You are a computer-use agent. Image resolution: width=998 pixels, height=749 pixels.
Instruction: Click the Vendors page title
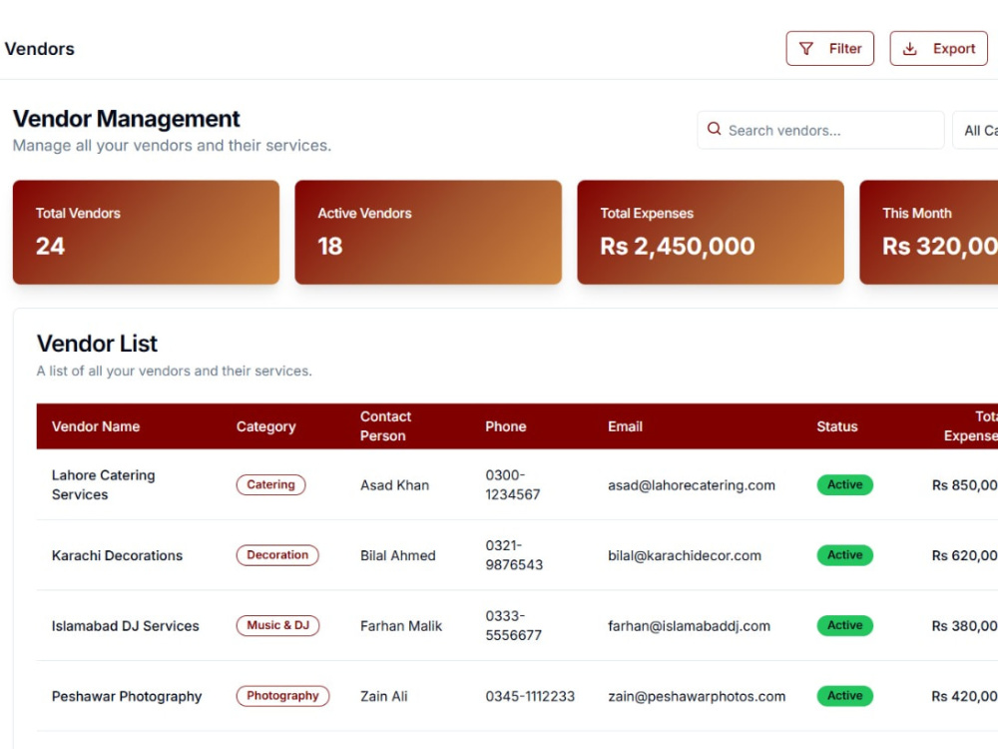pyautogui.click(x=40, y=48)
